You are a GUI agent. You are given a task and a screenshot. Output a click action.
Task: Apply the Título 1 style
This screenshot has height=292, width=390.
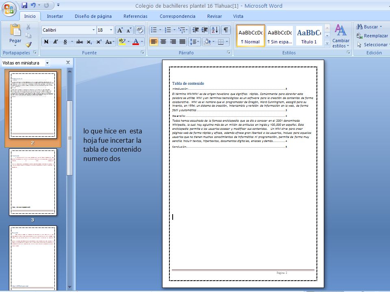point(309,36)
